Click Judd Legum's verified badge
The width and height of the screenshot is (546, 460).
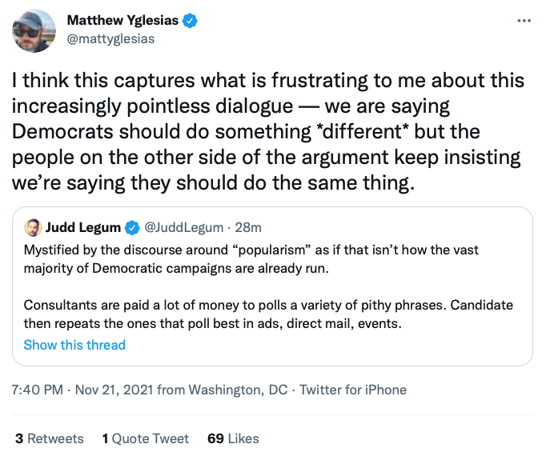click(132, 227)
